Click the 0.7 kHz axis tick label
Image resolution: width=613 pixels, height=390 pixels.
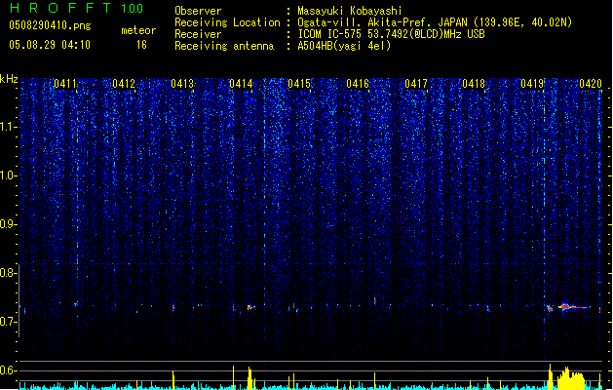tap(9, 322)
